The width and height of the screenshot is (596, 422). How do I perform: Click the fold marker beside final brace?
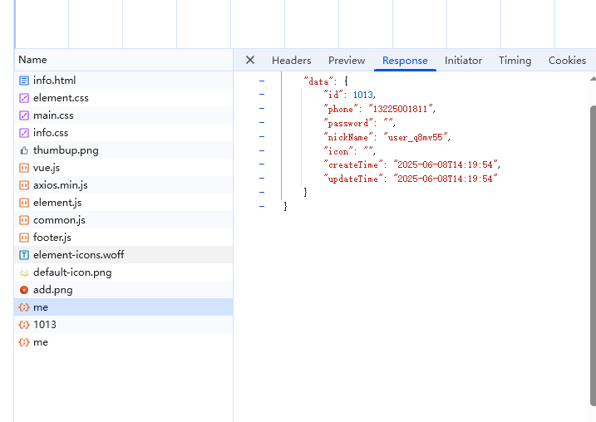pyautogui.click(x=262, y=207)
